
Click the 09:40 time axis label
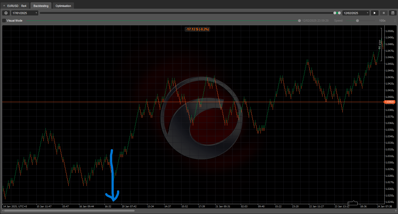261,206
